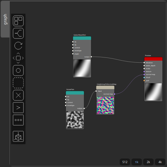Click GaborWaveFbm output port

point(91,57)
